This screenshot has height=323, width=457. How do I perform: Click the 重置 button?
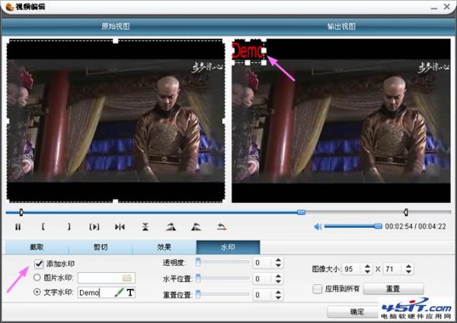(393, 289)
